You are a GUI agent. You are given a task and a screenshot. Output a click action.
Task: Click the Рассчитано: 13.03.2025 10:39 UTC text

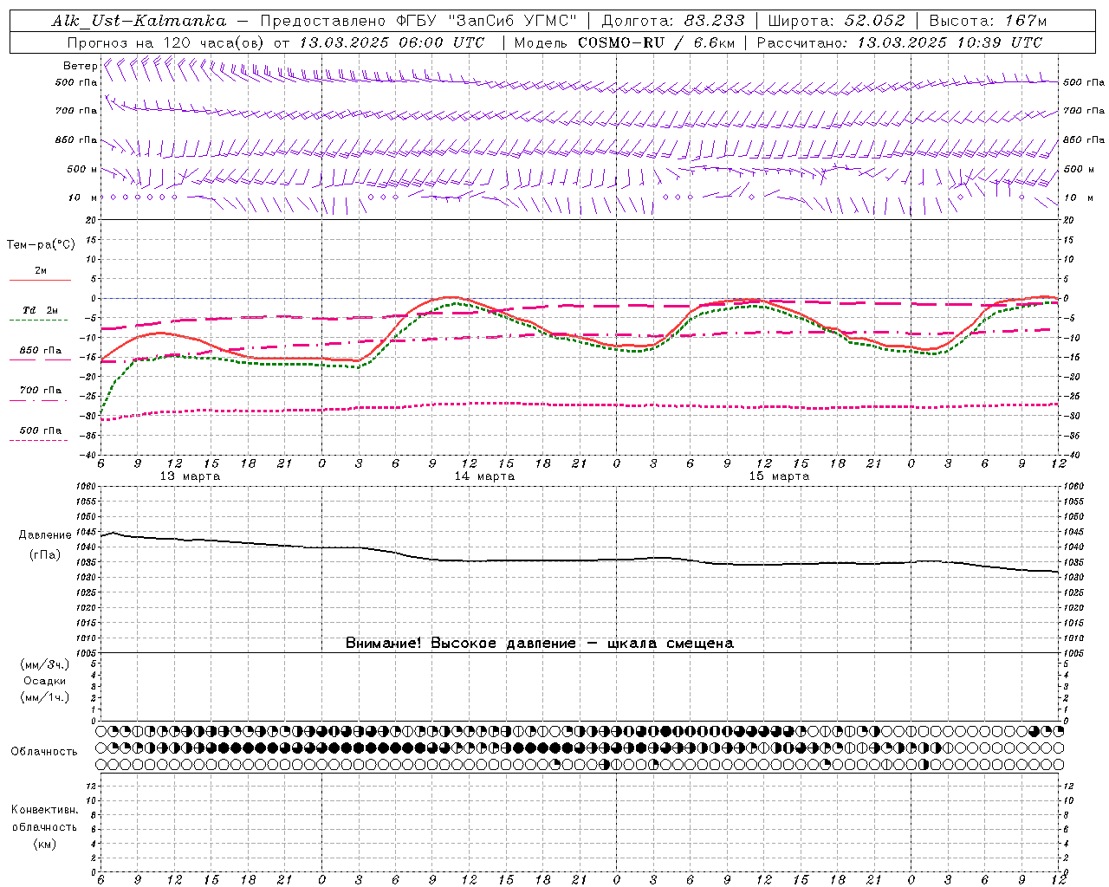(899, 42)
